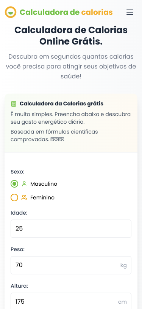142x309 pixels.
Task: Open the hamburger navigation menu
Action: point(130,12)
